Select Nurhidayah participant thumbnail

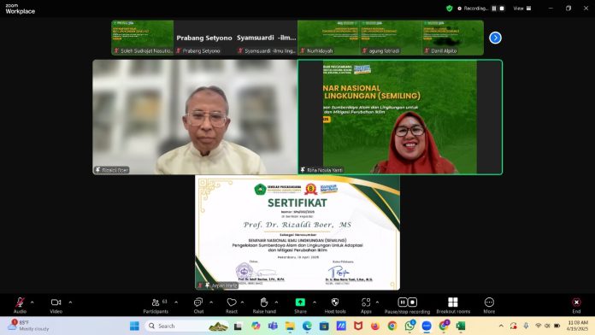(x=328, y=38)
